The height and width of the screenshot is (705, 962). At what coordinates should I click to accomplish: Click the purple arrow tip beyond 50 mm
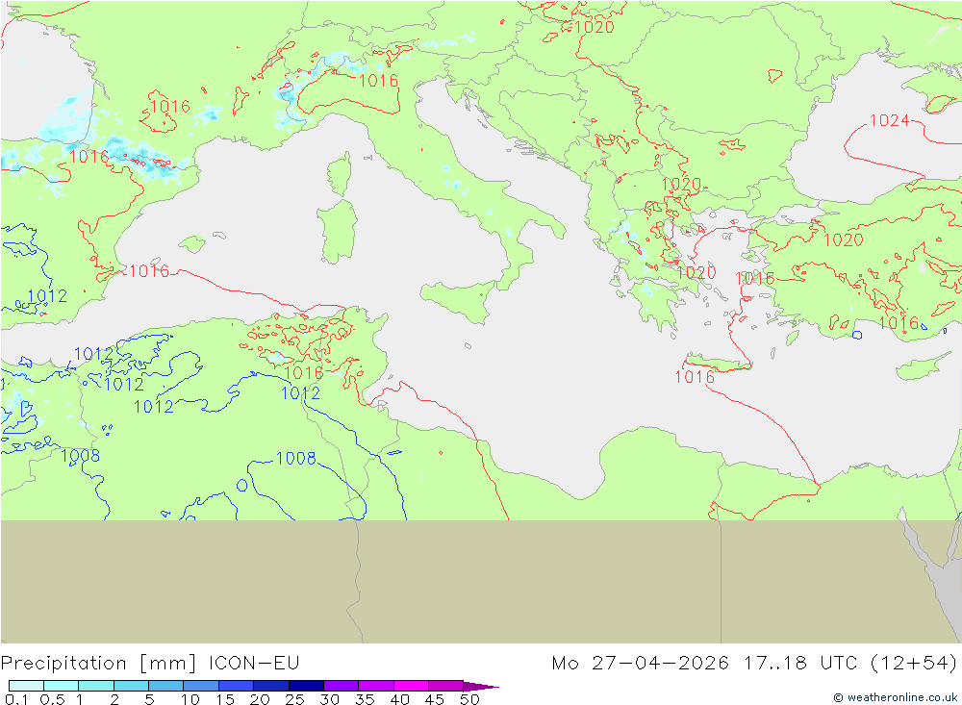[x=480, y=686]
